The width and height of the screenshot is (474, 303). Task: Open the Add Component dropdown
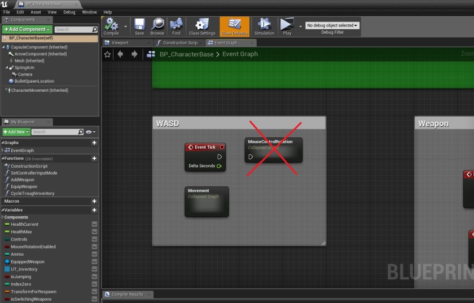(27, 29)
